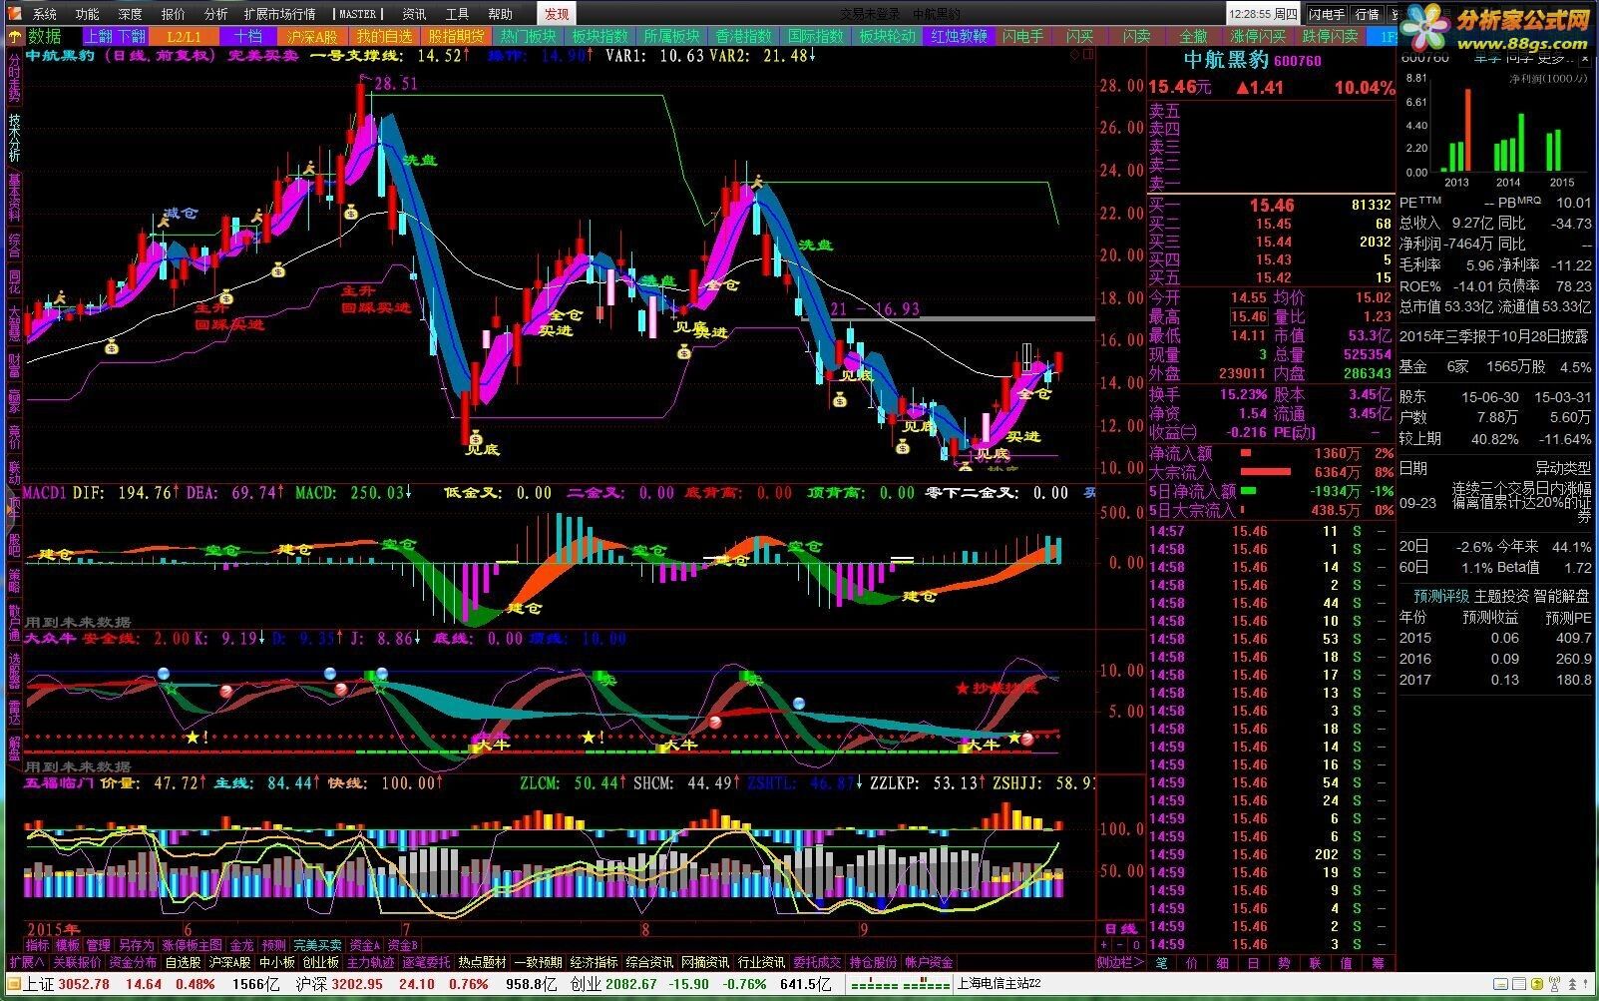1599x1001 pixels.
Task: Select the 完美买卖 indicator tab
Action: [x=317, y=945]
